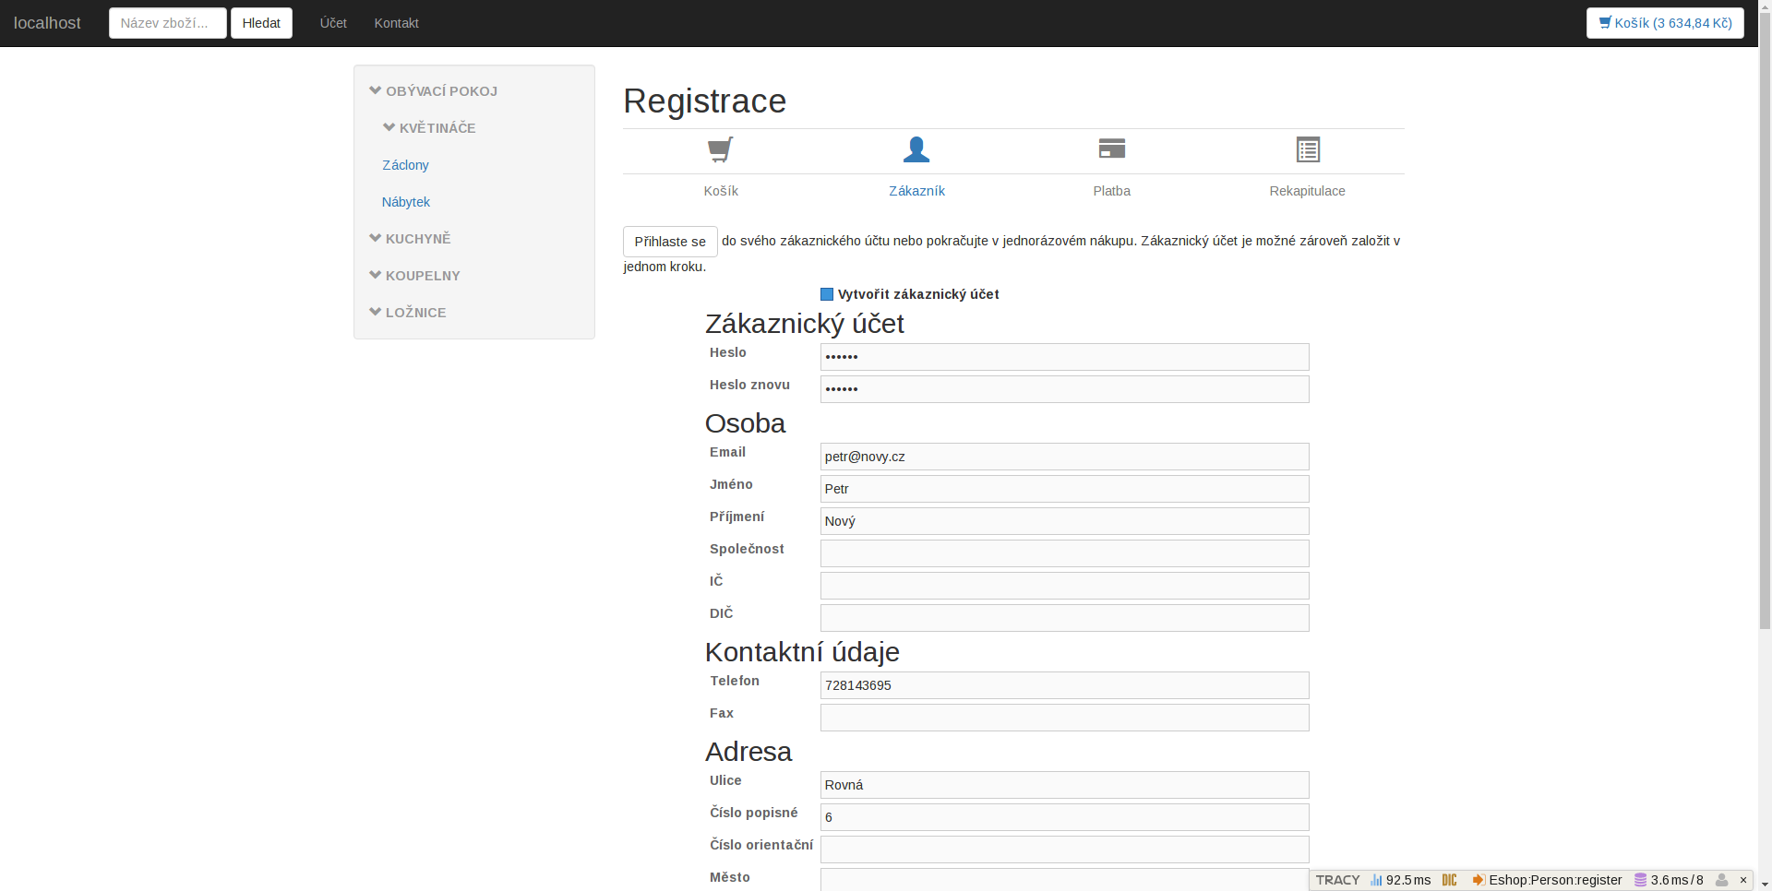
Task: Open the Účet menu item
Action: pyautogui.click(x=333, y=23)
